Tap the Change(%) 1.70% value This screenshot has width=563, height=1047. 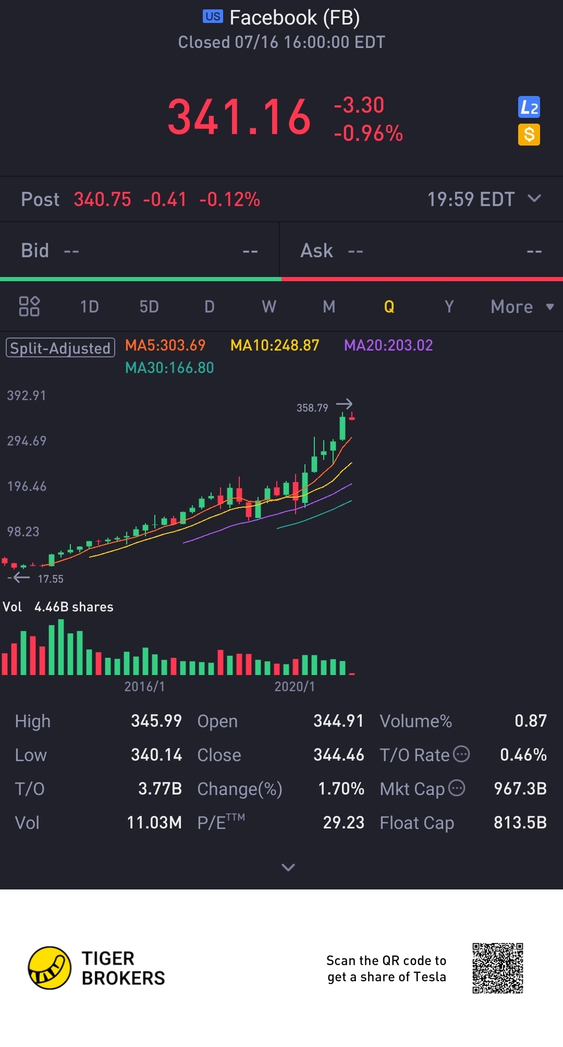pyautogui.click(x=341, y=789)
